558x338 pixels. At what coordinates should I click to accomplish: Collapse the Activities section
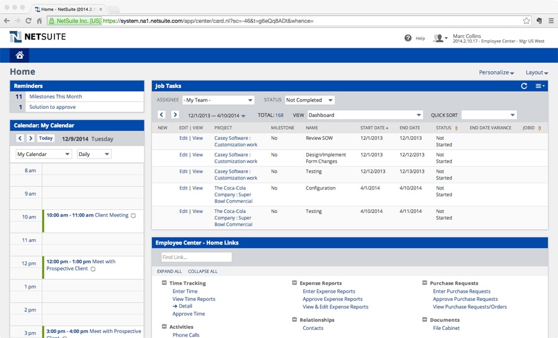164,326
